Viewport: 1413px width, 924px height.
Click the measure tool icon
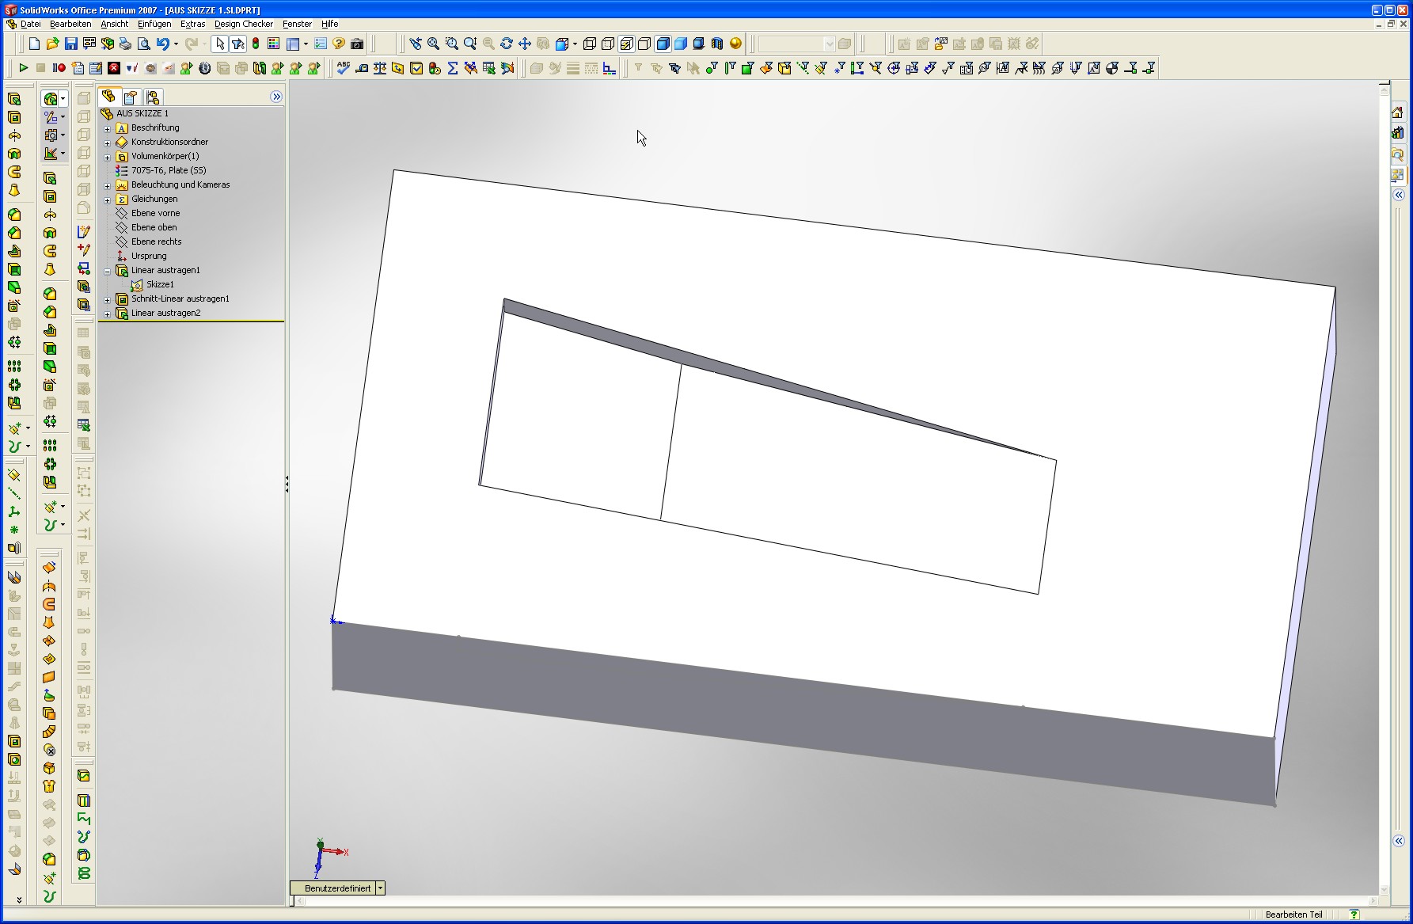point(362,68)
